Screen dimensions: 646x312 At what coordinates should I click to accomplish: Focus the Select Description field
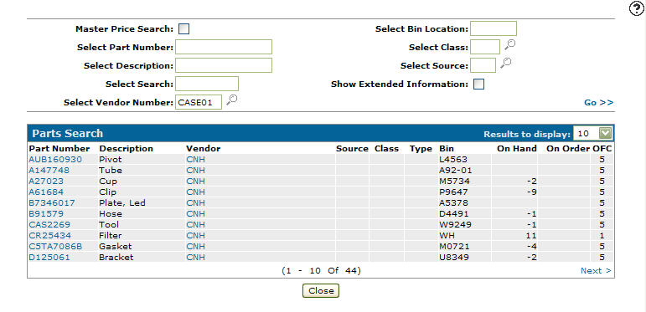(224, 65)
